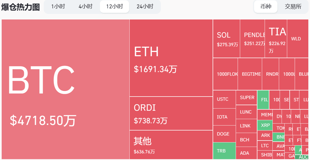Open the DOGE tile
The width and height of the screenshot is (310, 160).
click(224, 134)
